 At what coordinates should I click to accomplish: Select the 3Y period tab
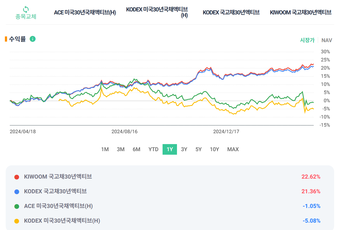(x=184, y=149)
